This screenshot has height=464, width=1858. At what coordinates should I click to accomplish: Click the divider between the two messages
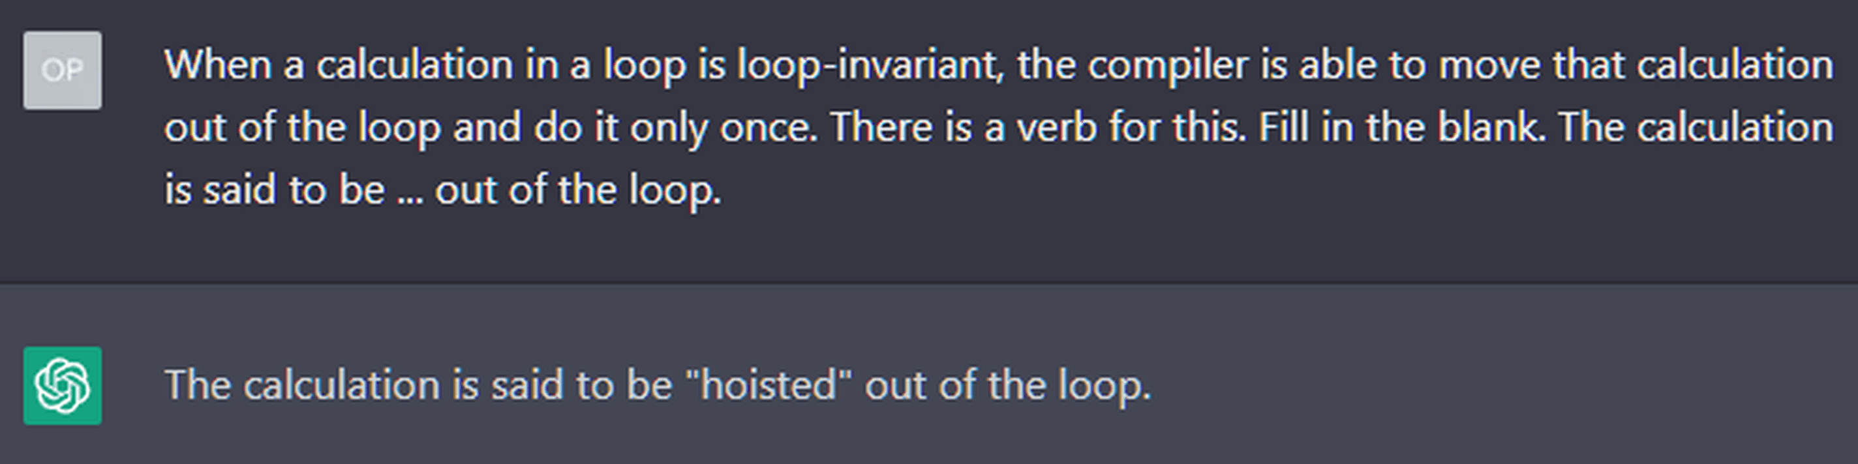point(929,282)
